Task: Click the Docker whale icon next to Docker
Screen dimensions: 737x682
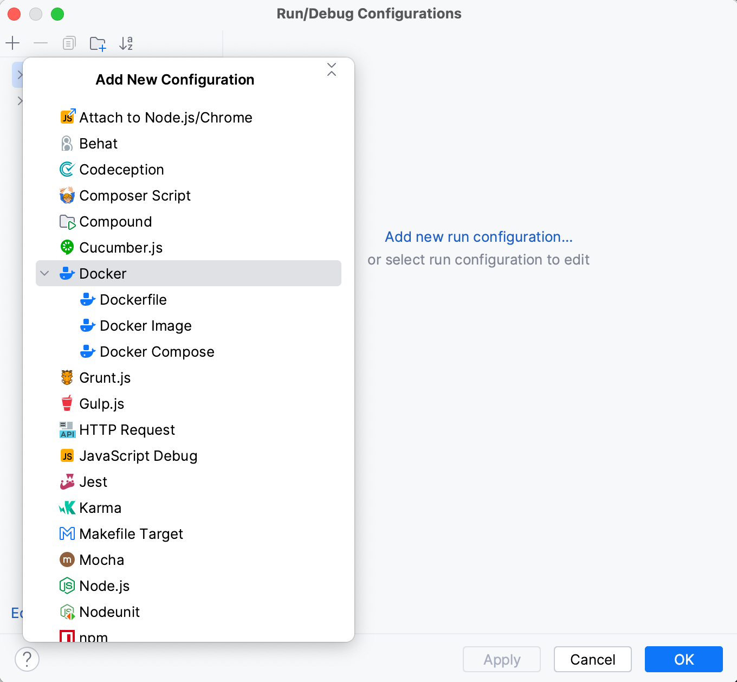Action: 66,273
